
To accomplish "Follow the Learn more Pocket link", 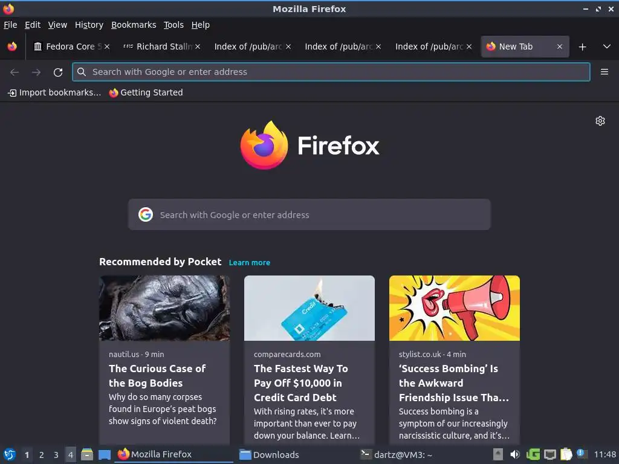I will (250, 262).
